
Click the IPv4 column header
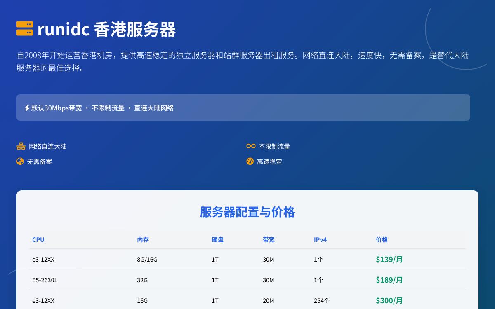point(320,239)
